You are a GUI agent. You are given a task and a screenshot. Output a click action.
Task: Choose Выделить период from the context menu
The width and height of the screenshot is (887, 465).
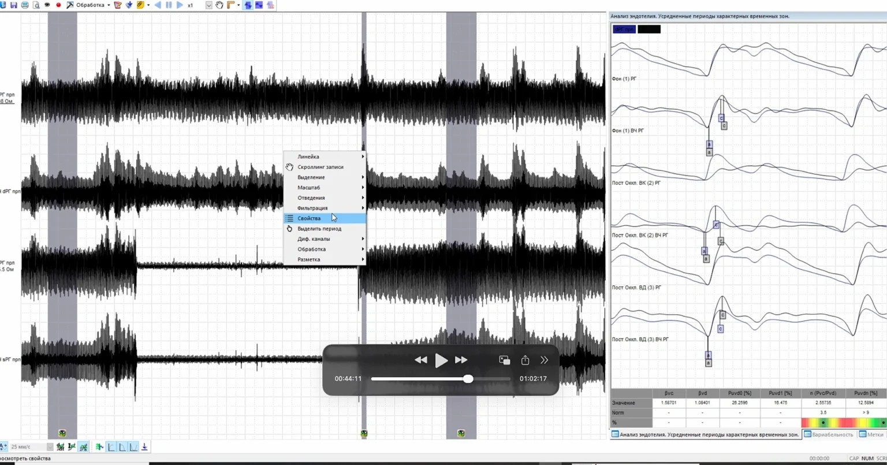tap(325, 229)
